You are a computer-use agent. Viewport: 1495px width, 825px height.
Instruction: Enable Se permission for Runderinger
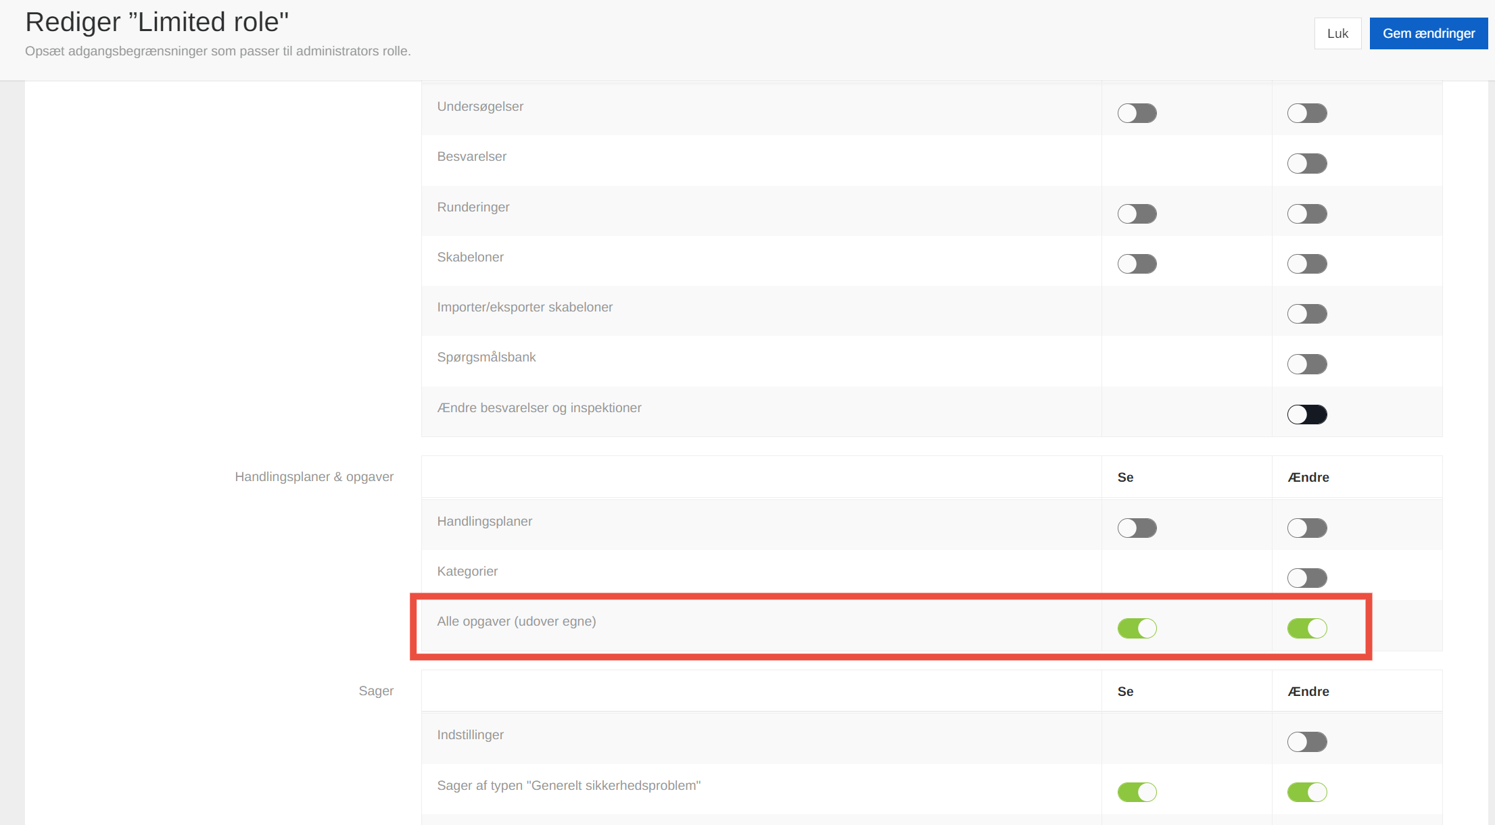pos(1137,214)
